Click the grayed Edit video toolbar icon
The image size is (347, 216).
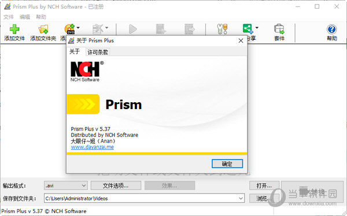point(98,29)
